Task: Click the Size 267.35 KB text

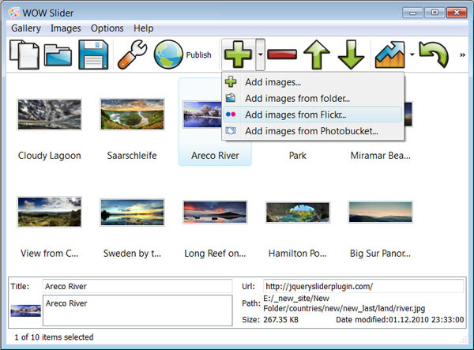Action: (x=270, y=319)
